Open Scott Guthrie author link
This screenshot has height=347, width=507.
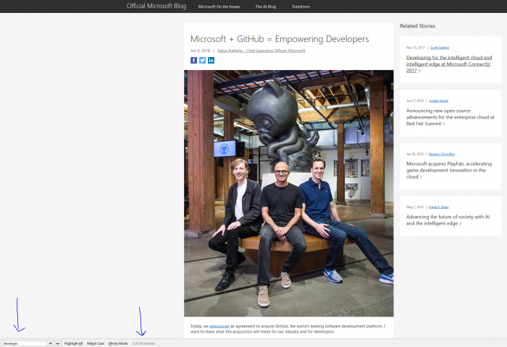coord(440,48)
